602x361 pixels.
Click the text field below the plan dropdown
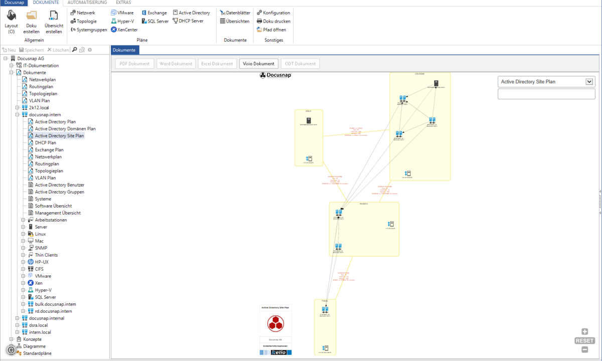pyautogui.click(x=546, y=94)
